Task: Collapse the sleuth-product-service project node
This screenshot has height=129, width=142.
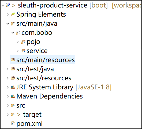Action: tap(3, 5)
